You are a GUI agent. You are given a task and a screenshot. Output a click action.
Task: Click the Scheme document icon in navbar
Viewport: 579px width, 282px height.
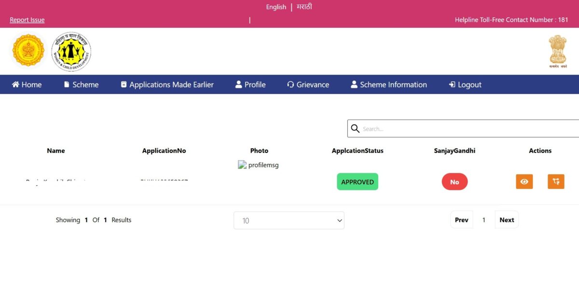pyautogui.click(x=66, y=84)
